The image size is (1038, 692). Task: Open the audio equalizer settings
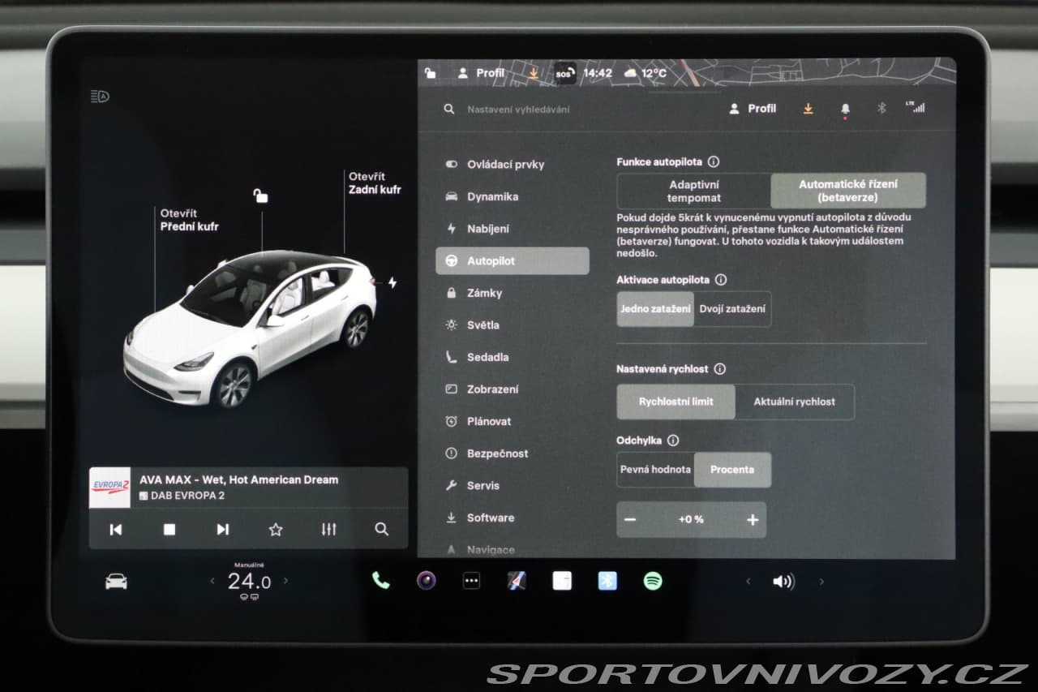pos(328,529)
